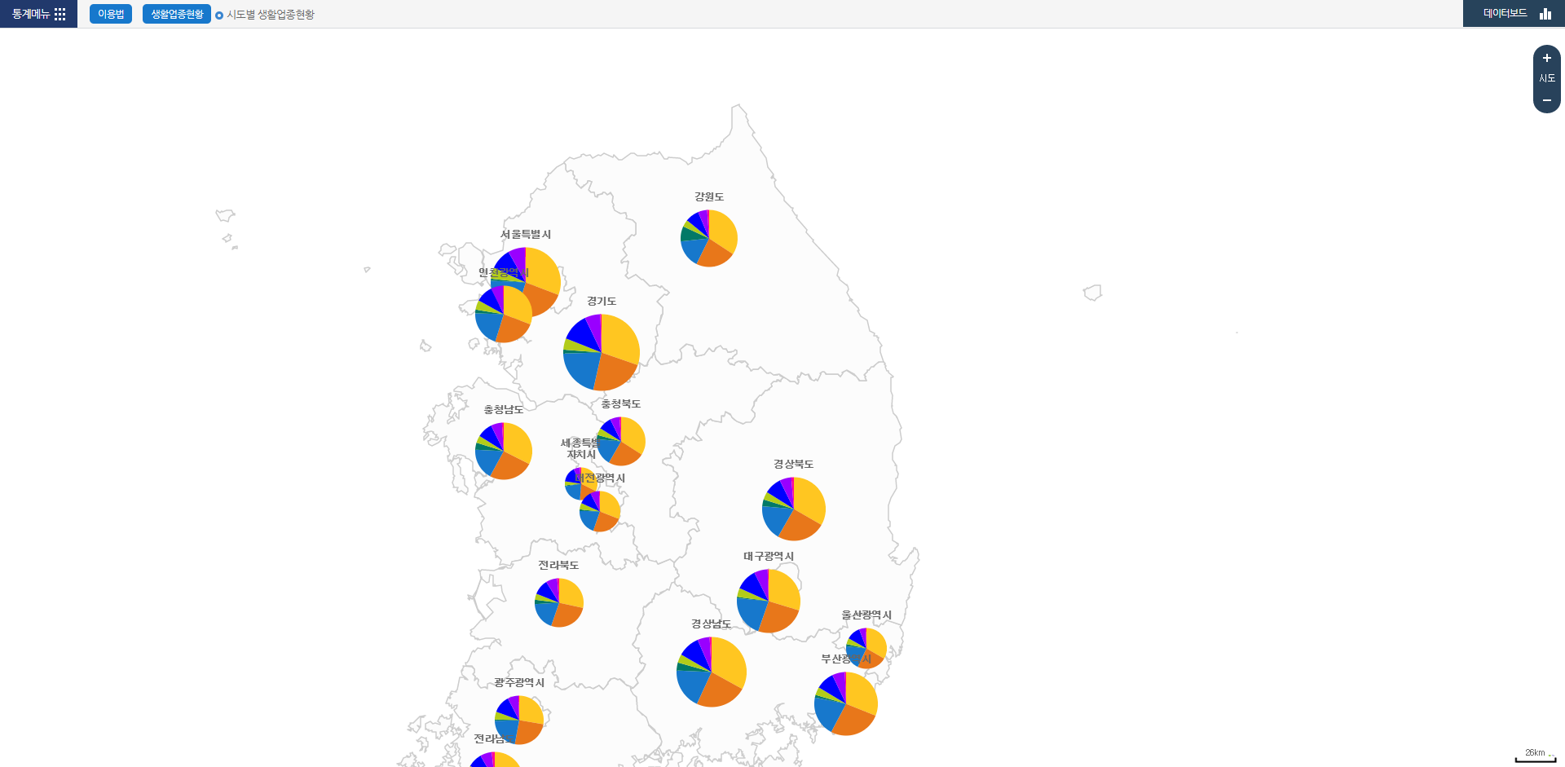Click the 서울특별시 map label
Image resolution: width=1565 pixels, height=767 pixels.
[x=526, y=235]
